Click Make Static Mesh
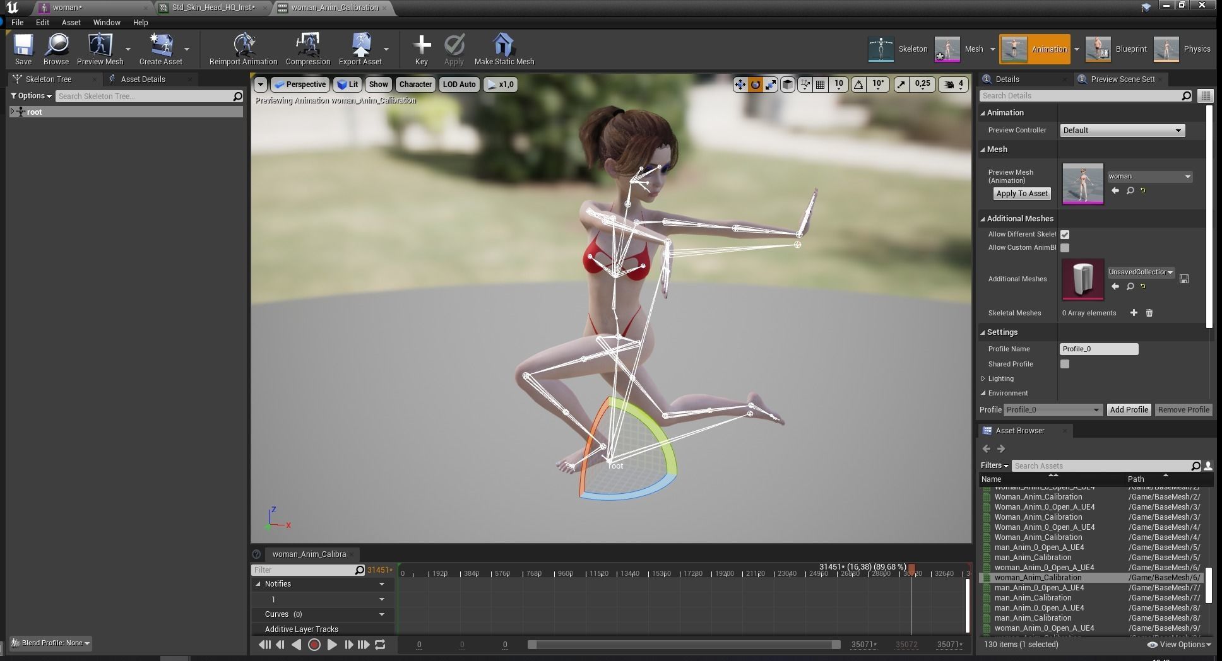1222x661 pixels. pos(504,49)
